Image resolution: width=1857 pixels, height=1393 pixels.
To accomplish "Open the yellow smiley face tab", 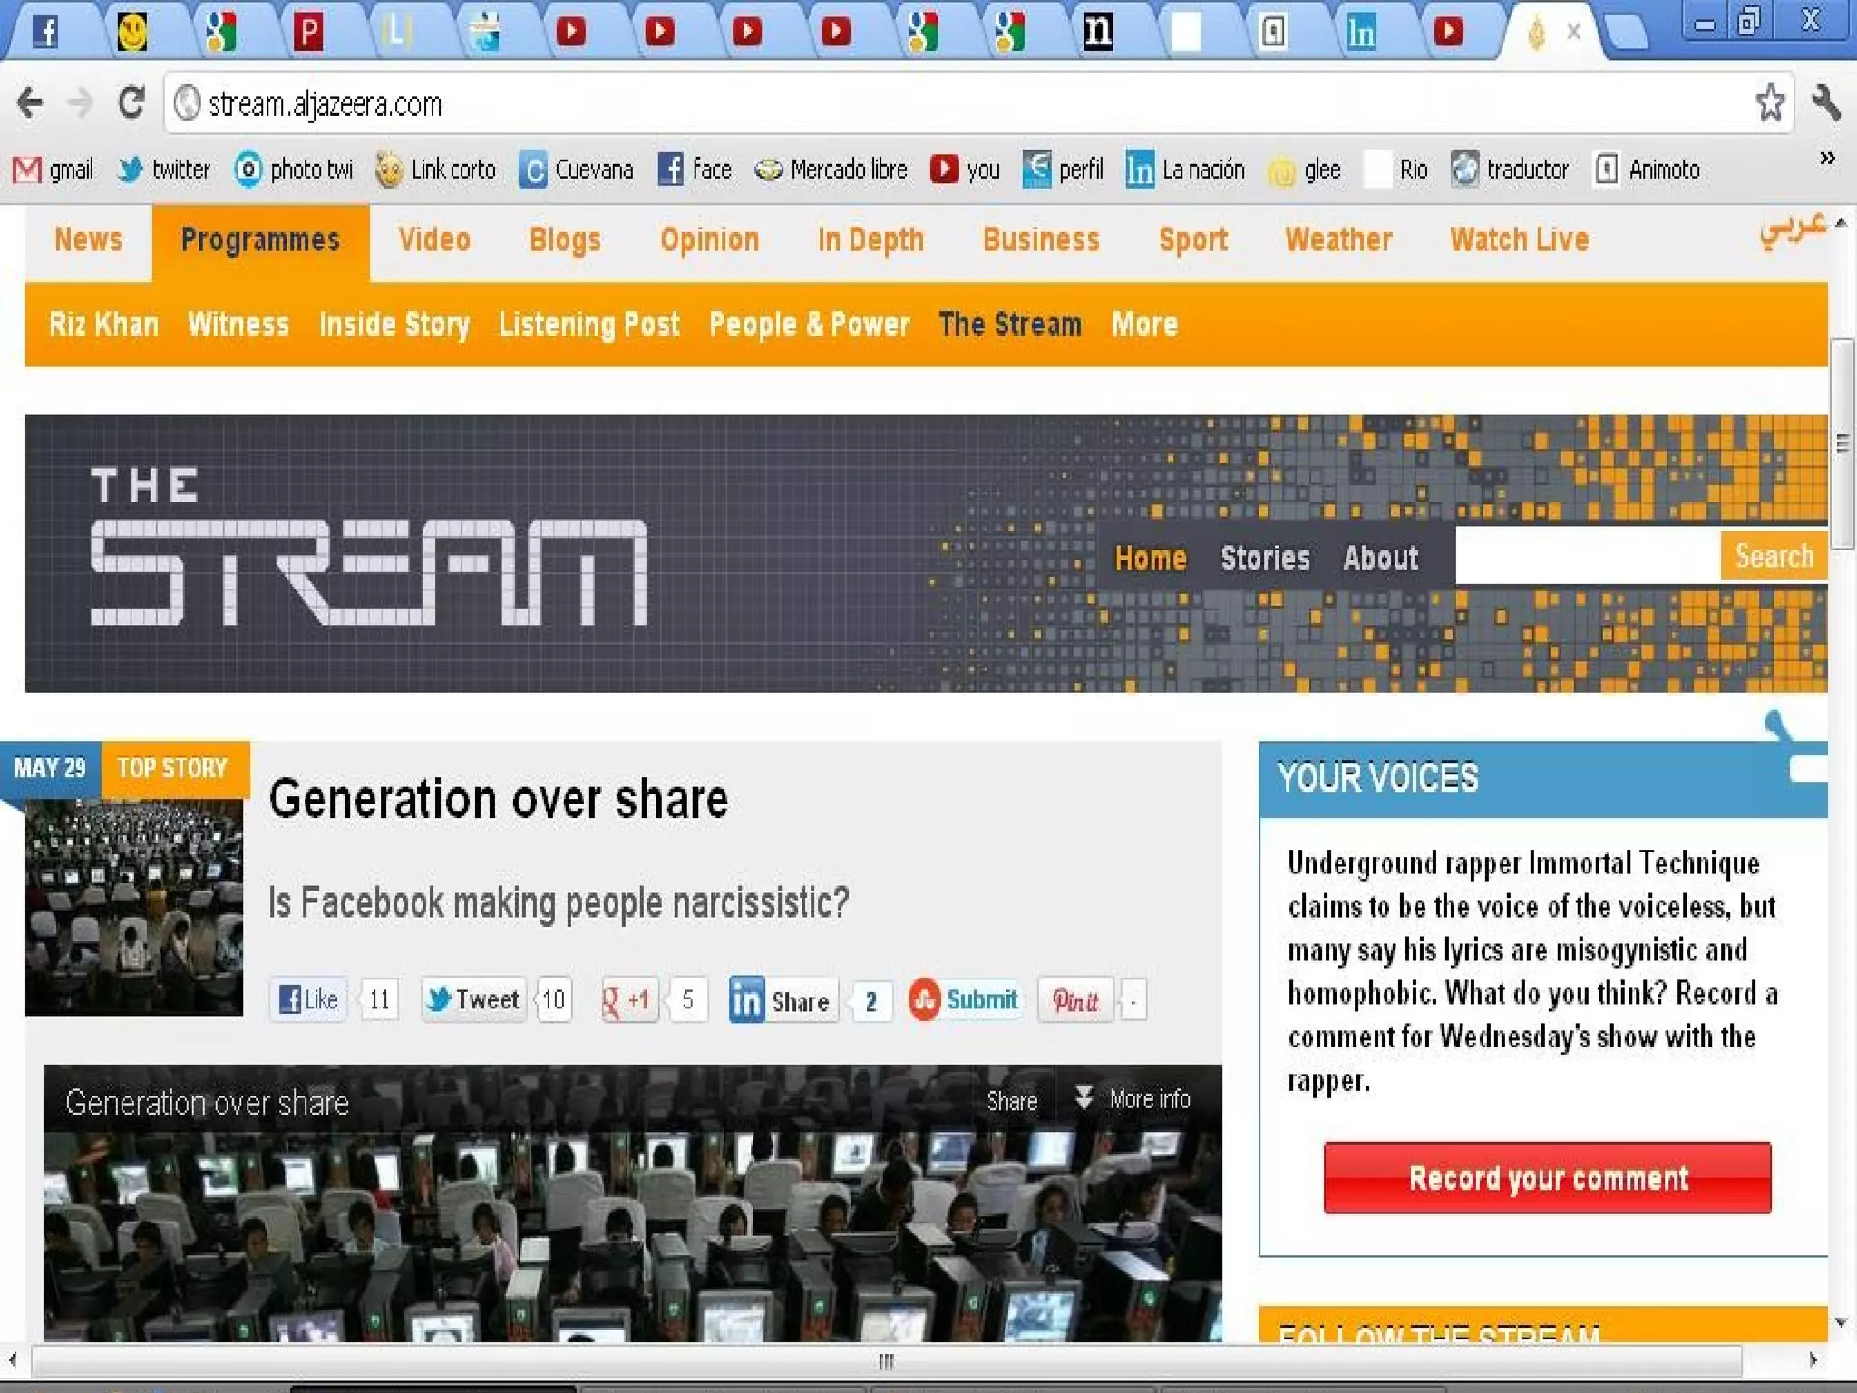I will [x=132, y=31].
